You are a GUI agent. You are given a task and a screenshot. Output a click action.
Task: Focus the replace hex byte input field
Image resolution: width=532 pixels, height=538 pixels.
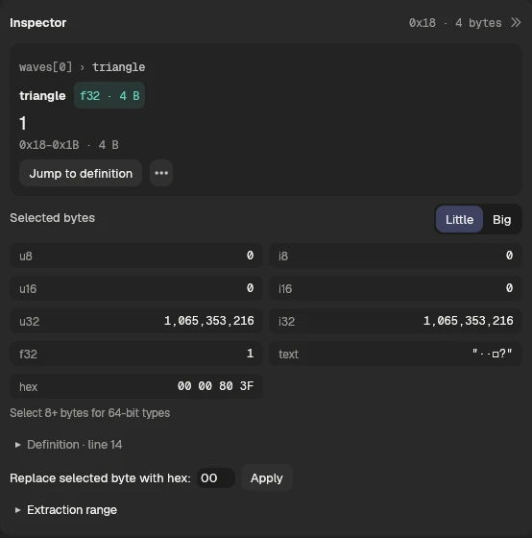(216, 478)
